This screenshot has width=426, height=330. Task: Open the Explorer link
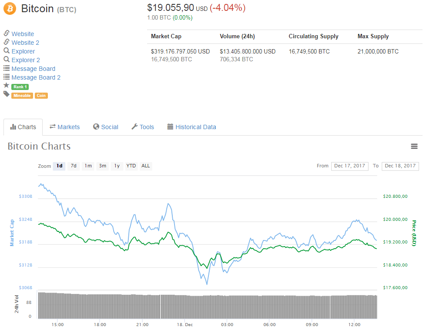[23, 51]
